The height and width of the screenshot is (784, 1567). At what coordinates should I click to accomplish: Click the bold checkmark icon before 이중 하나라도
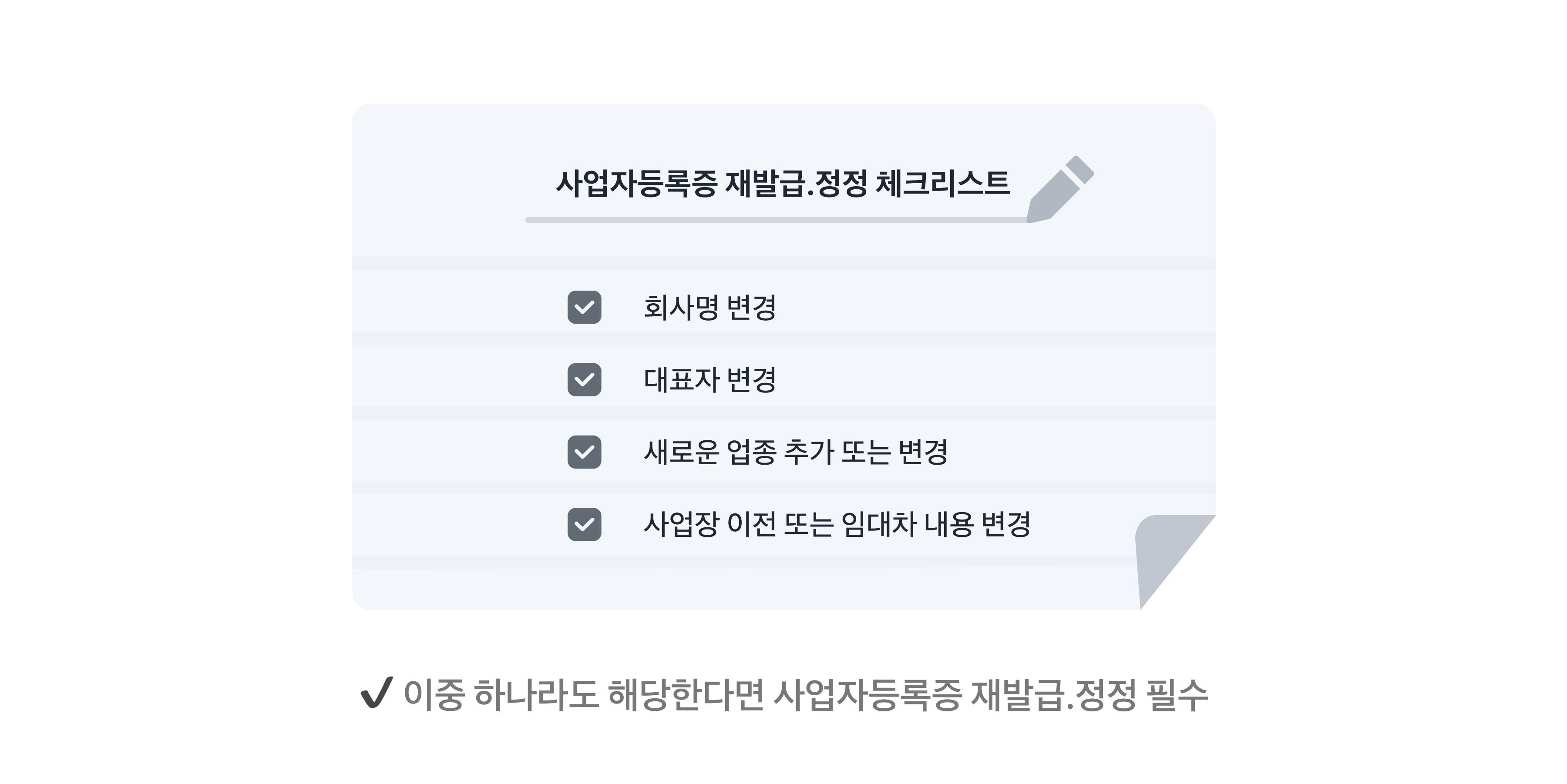(x=377, y=693)
